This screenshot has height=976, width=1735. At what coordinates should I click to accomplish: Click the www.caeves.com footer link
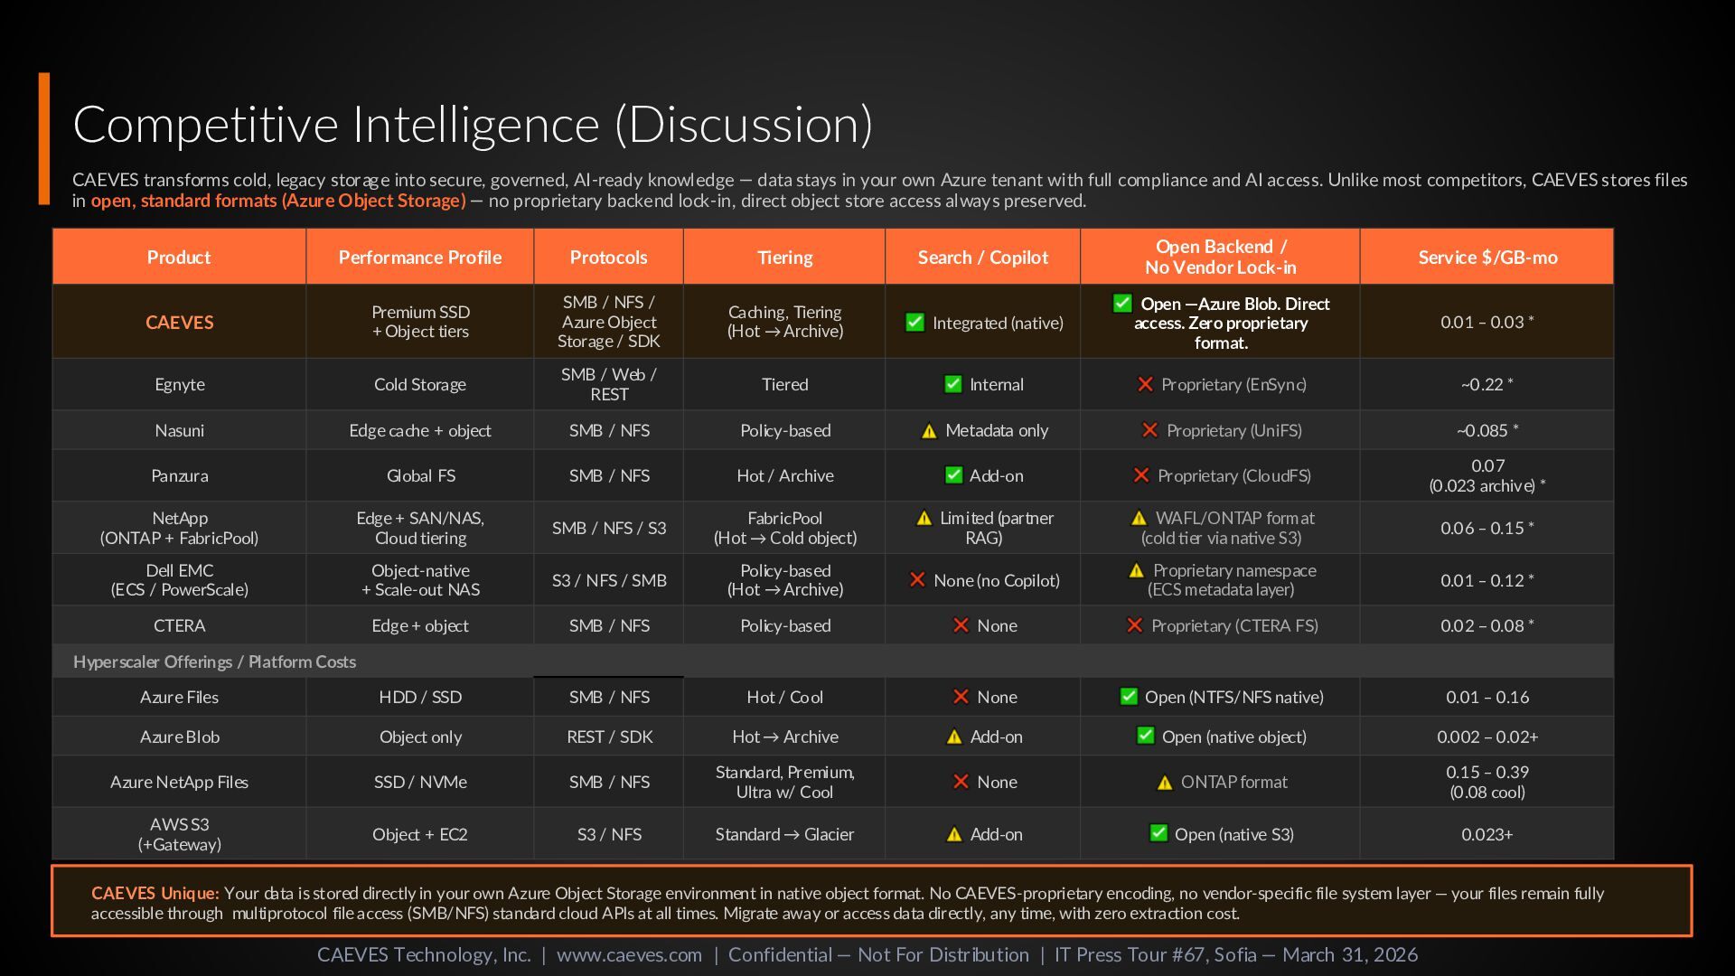[x=629, y=955]
